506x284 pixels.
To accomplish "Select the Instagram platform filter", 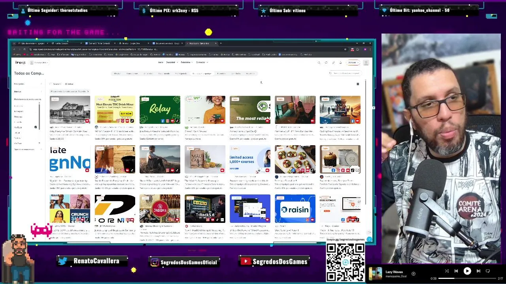I will click(19, 111).
